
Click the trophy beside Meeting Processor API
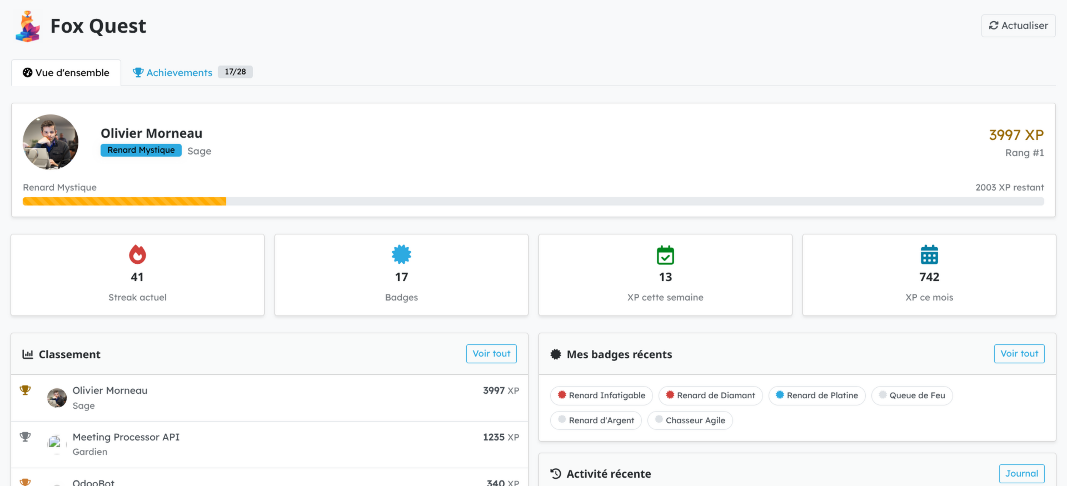(x=25, y=437)
